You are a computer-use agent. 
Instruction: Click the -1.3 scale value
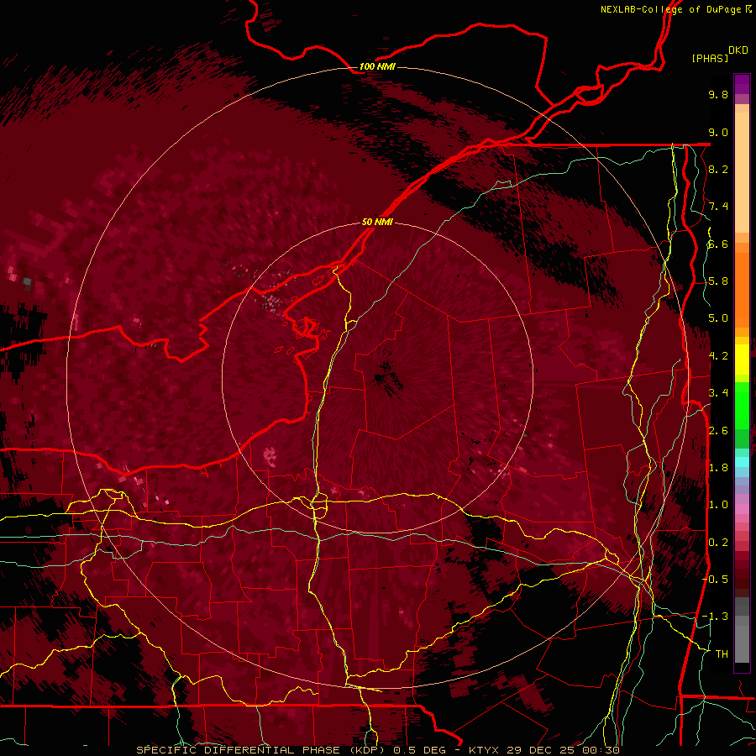715,617
